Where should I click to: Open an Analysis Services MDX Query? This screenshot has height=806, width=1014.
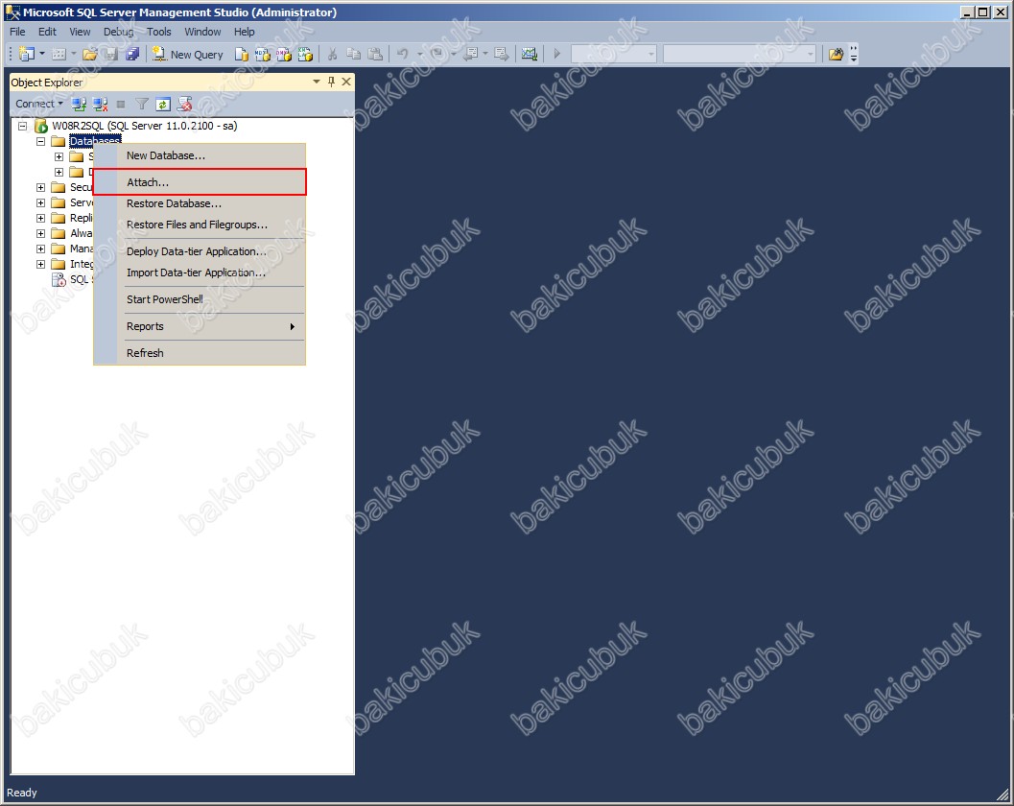[x=263, y=55]
